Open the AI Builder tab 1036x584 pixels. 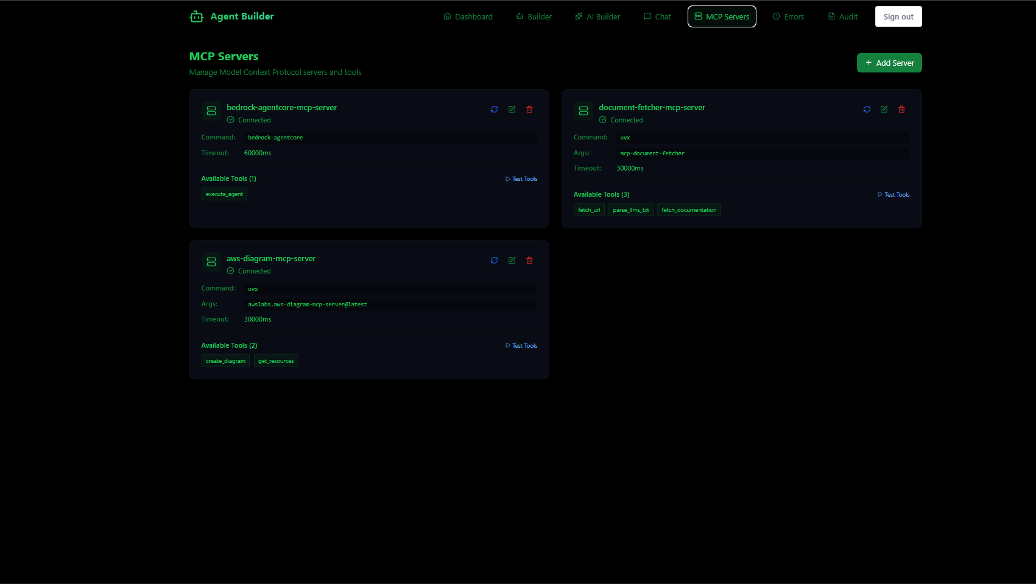point(597,16)
